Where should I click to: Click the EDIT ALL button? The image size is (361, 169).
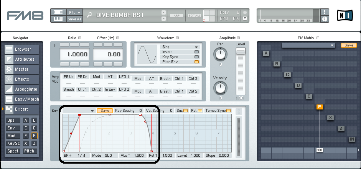pos(195,15)
